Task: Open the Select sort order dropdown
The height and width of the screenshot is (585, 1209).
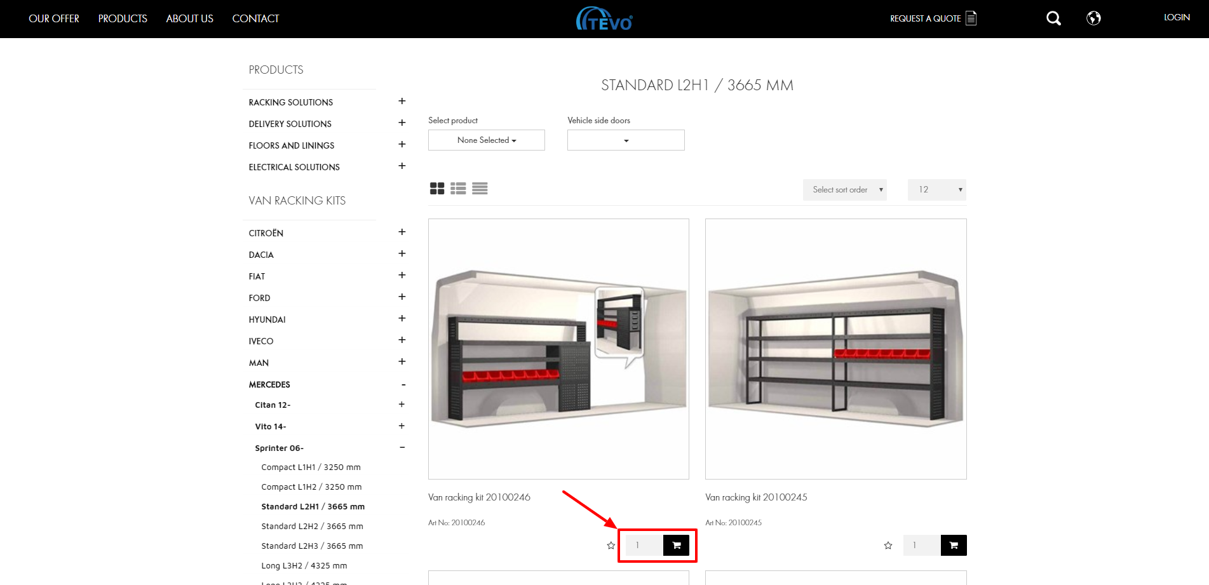Action: [844, 190]
